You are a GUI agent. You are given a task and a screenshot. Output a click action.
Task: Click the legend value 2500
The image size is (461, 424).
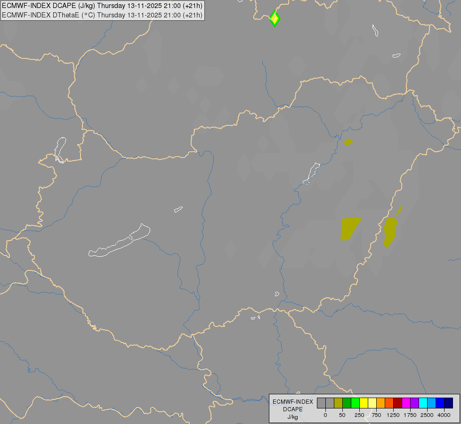pos(427,415)
